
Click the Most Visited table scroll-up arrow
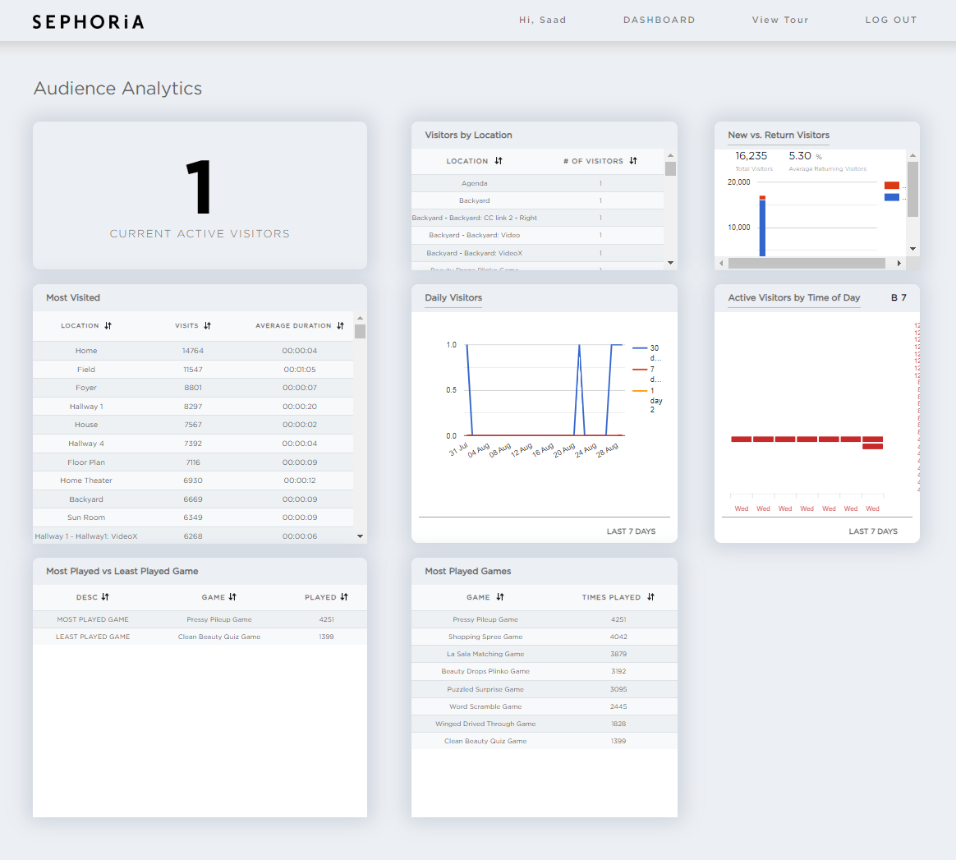(x=361, y=319)
